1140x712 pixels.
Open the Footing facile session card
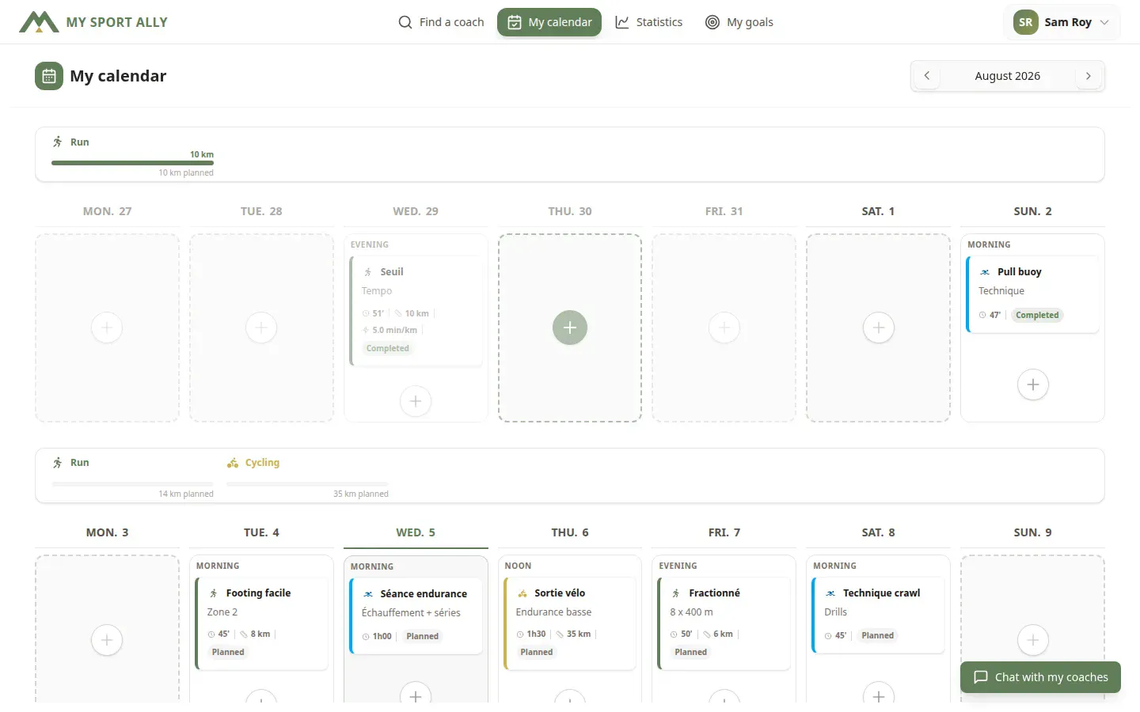click(261, 623)
